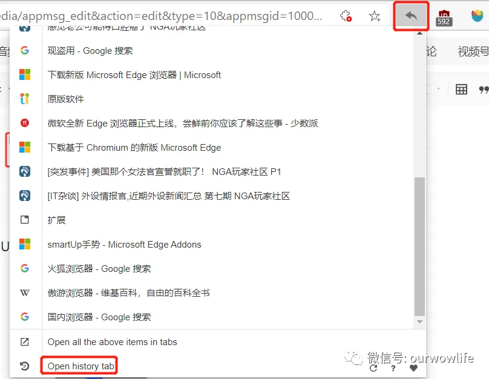Image resolution: width=489 pixels, height=379 pixels.
Task: Open 现盗用 - Google 搜索 history entry
Action: 90,50
